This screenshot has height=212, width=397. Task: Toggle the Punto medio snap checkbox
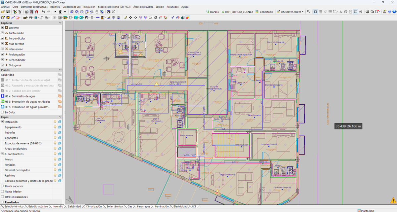pyautogui.click(x=3, y=33)
